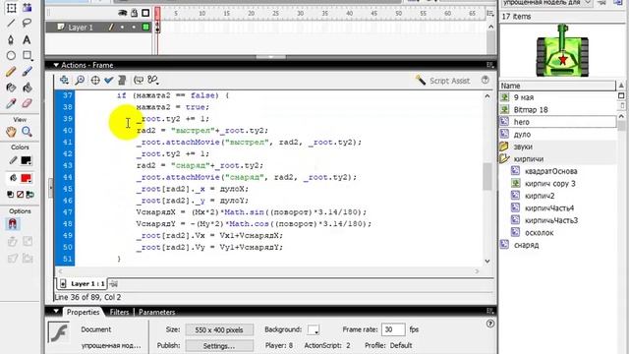Open Actions panel options menu
Viewport: 629px width, 354px height.
pyautogui.click(x=489, y=65)
